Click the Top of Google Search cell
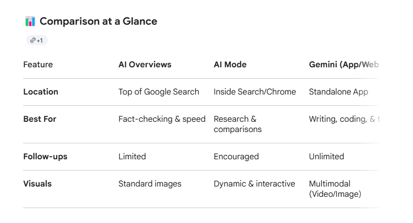413x223 pixels. point(159,92)
